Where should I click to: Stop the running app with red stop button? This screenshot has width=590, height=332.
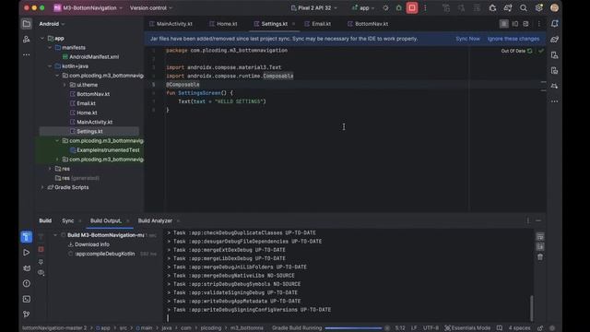(x=412, y=8)
